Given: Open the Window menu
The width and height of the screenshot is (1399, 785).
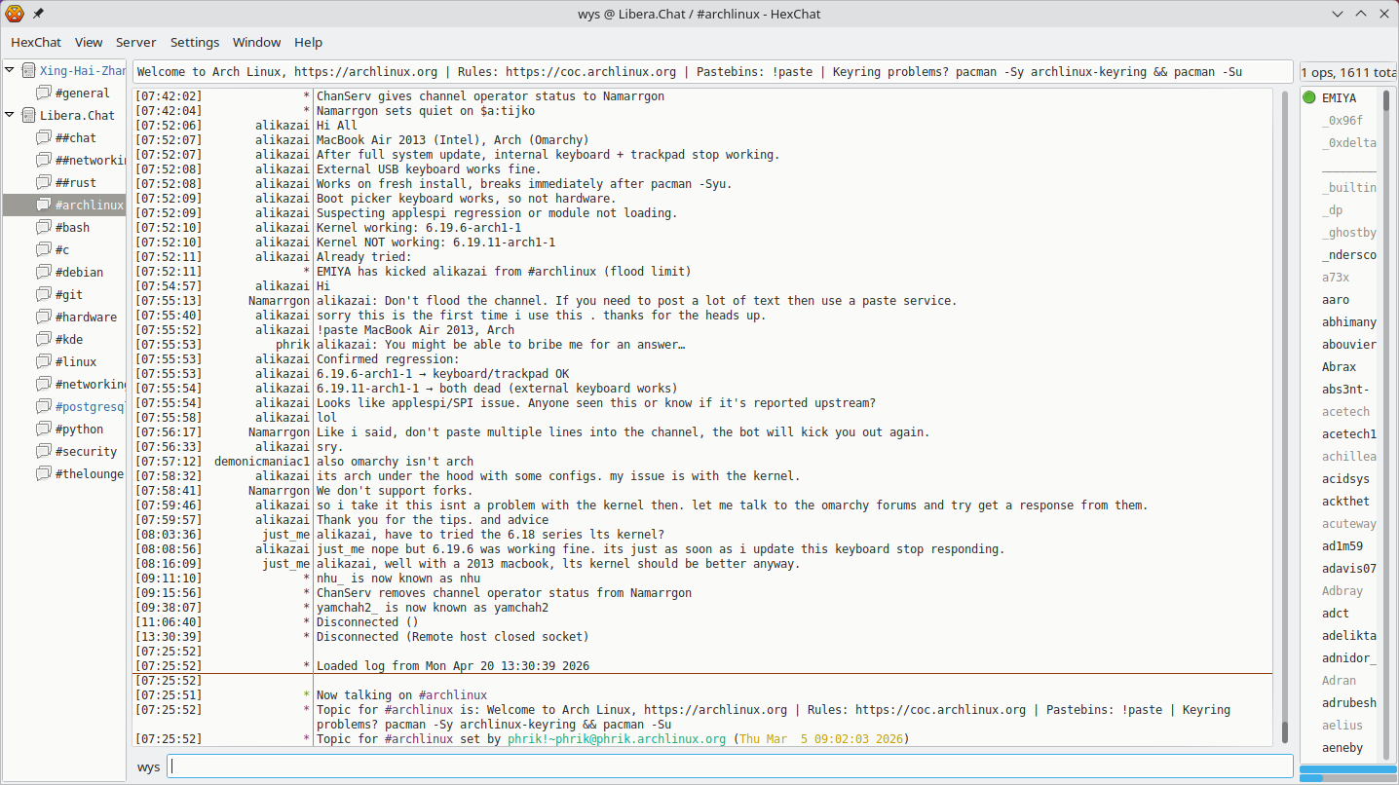Looking at the screenshot, I should click(256, 43).
